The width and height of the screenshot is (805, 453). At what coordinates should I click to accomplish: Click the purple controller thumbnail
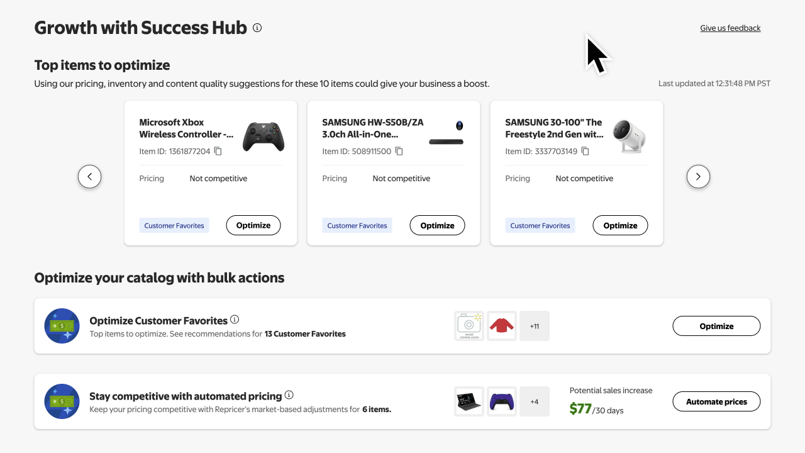pyautogui.click(x=502, y=401)
